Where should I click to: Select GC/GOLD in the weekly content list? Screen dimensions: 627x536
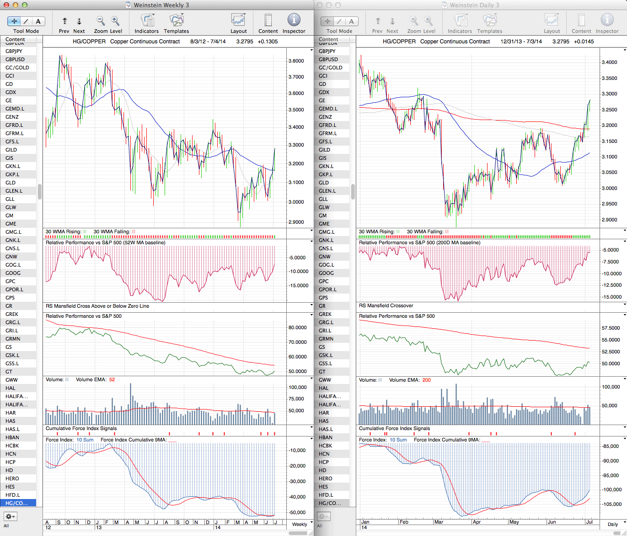(x=17, y=68)
